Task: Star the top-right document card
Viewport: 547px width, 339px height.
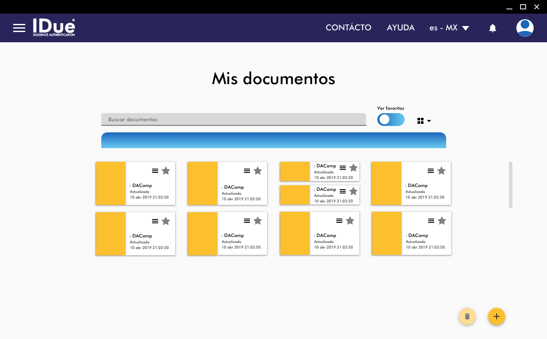Action: 441,171
